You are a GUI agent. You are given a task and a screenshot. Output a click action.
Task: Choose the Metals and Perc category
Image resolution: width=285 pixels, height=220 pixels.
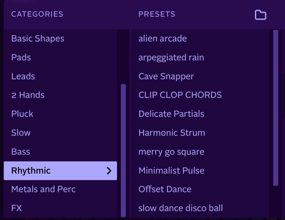pyautogui.click(x=43, y=189)
